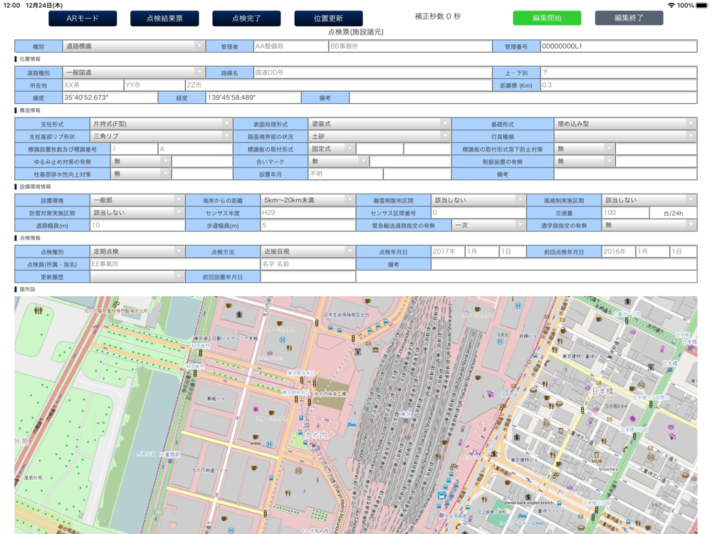Switch to ARモード

click(x=83, y=19)
